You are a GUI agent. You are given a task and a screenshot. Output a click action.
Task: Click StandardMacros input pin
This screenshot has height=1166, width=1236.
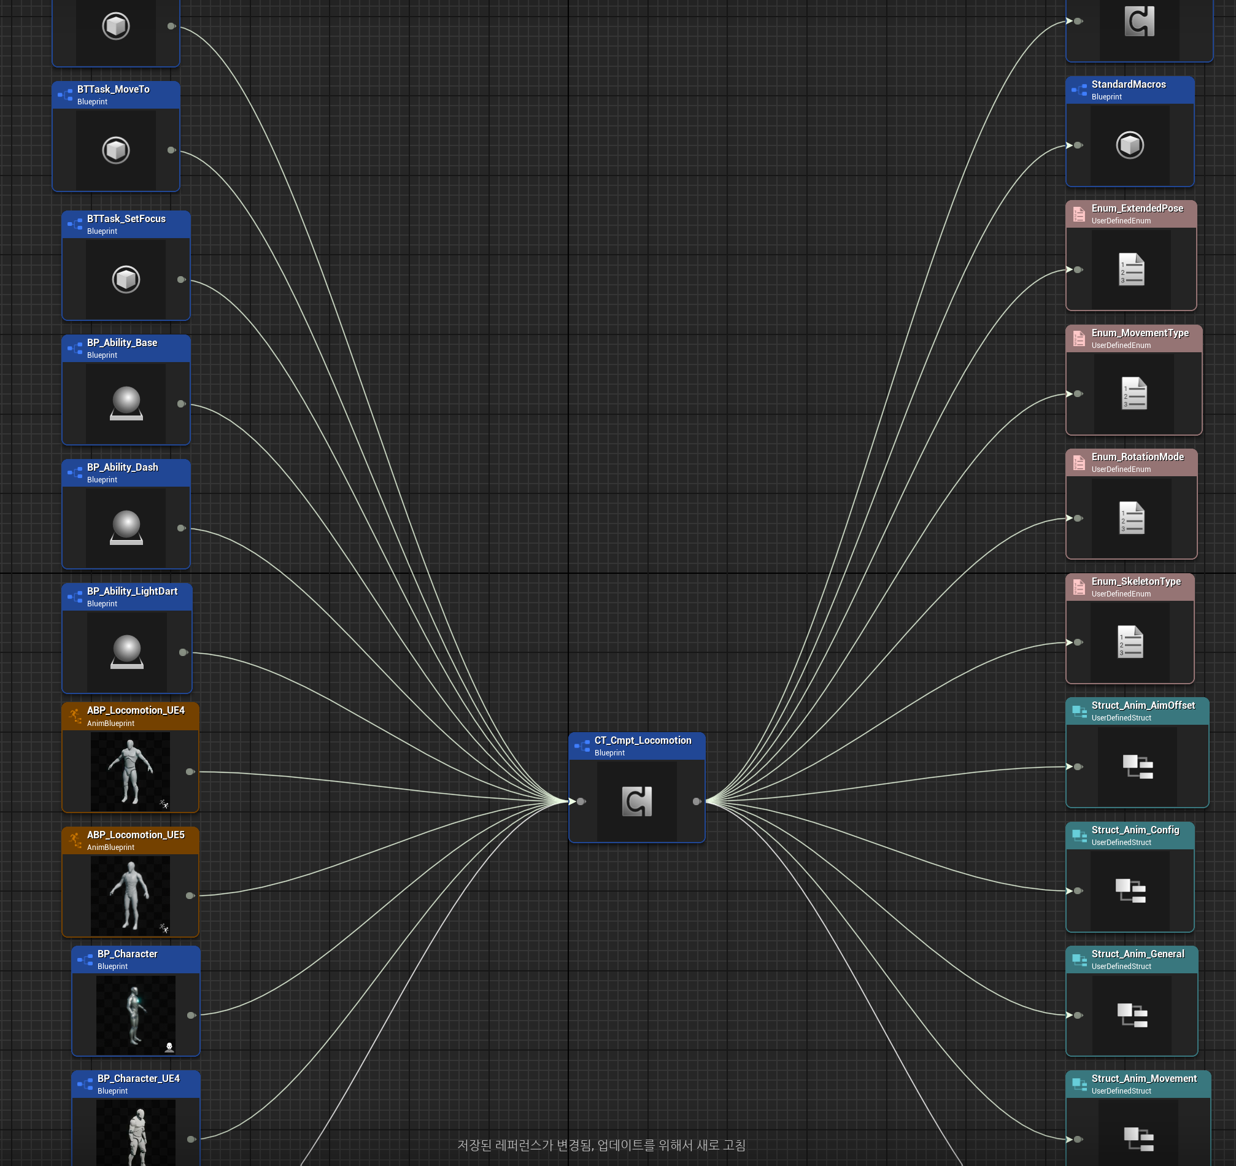1078,145
